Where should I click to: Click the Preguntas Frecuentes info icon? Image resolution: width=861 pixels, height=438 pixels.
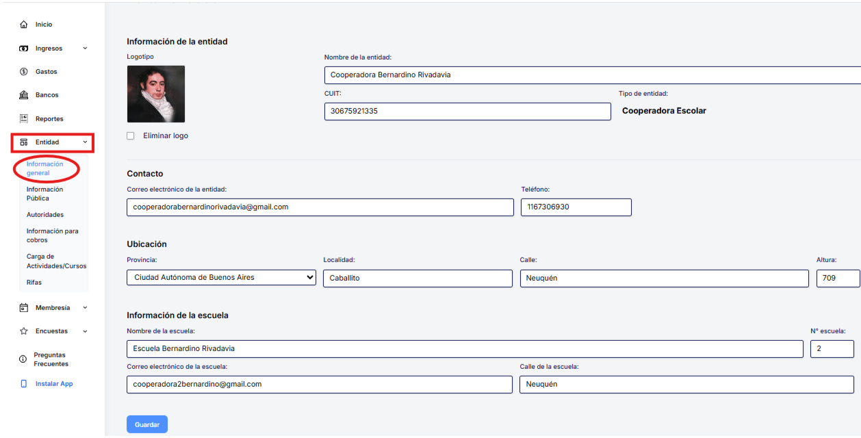[23, 360]
